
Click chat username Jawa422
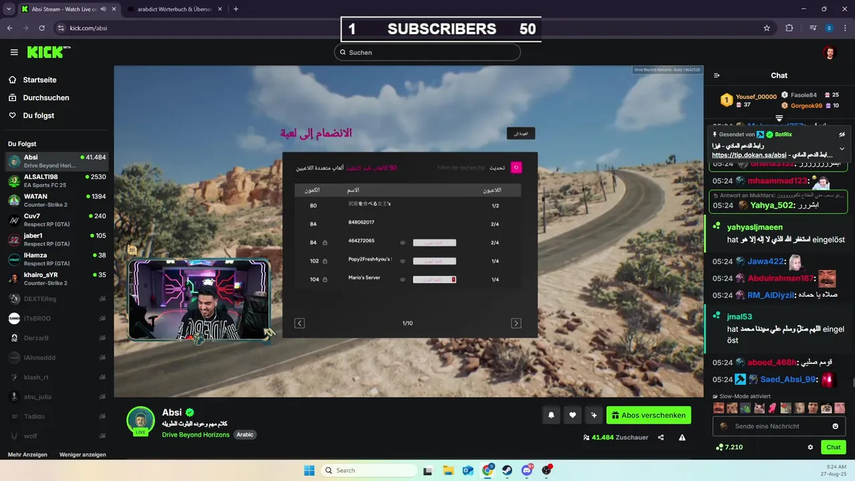pyautogui.click(x=765, y=261)
